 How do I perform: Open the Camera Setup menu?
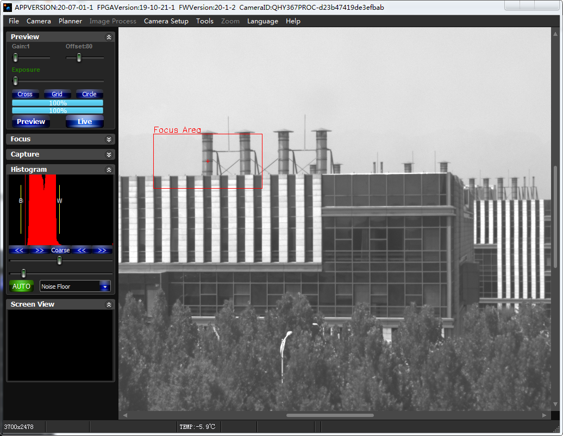[x=166, y=21]
